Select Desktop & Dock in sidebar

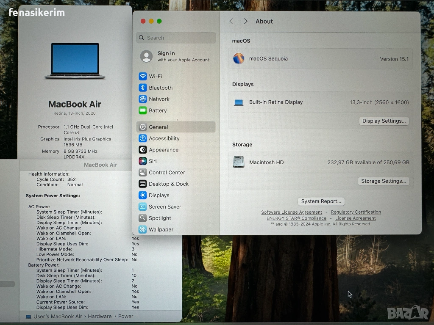[x=168, y=184]
